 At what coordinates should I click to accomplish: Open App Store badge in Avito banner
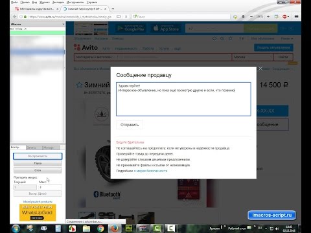pyautogui.click(x=167, y=28)
